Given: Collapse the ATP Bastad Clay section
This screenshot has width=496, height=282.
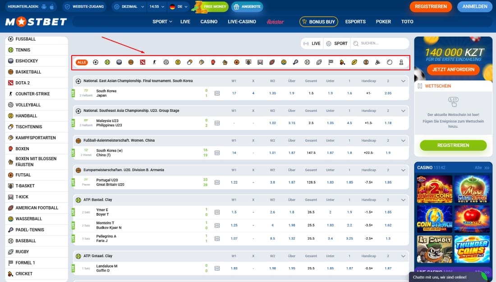Looking at the screenshot, I should pos(403,200).
